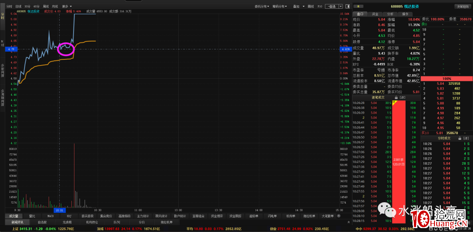Select the 分时 vertical sidebar tab
Image resolution: width=473 pixels, height=232 pixels.
(3, 16)
